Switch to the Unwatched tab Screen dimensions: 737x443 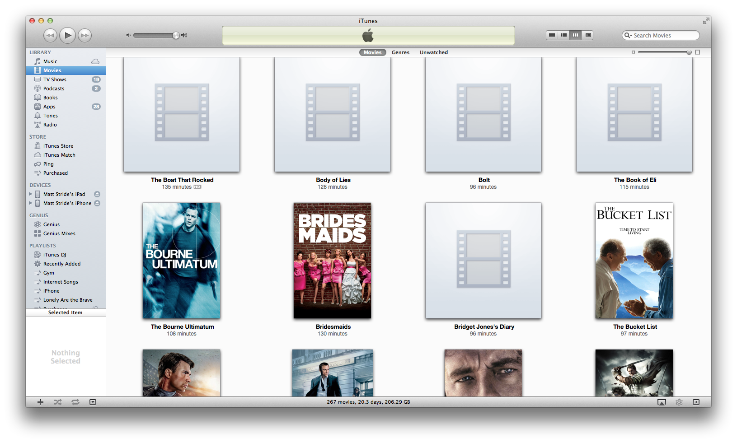[434, 52]
